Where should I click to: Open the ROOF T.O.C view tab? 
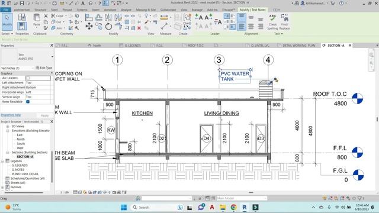click(195, 46)
